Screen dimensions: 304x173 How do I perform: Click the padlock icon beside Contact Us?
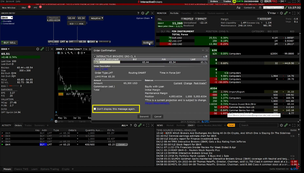[x=260, y=7]
